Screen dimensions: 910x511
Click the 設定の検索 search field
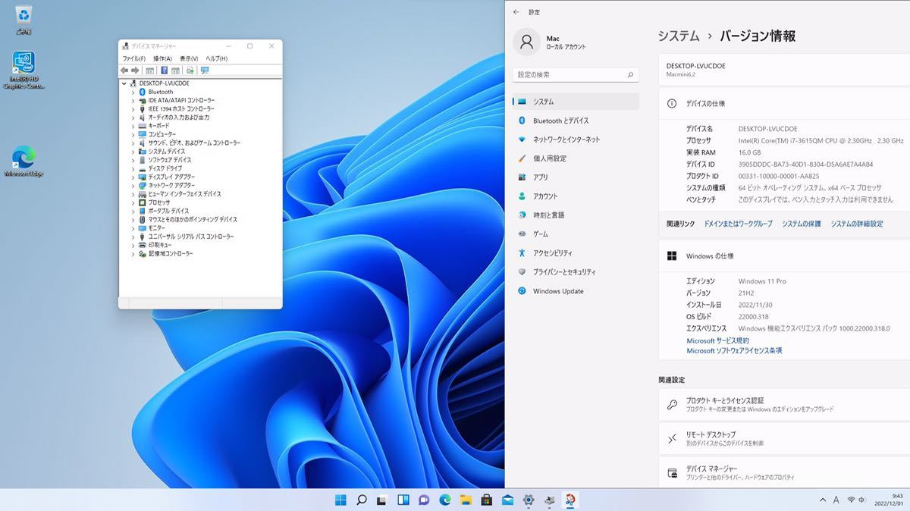(576, 75)
